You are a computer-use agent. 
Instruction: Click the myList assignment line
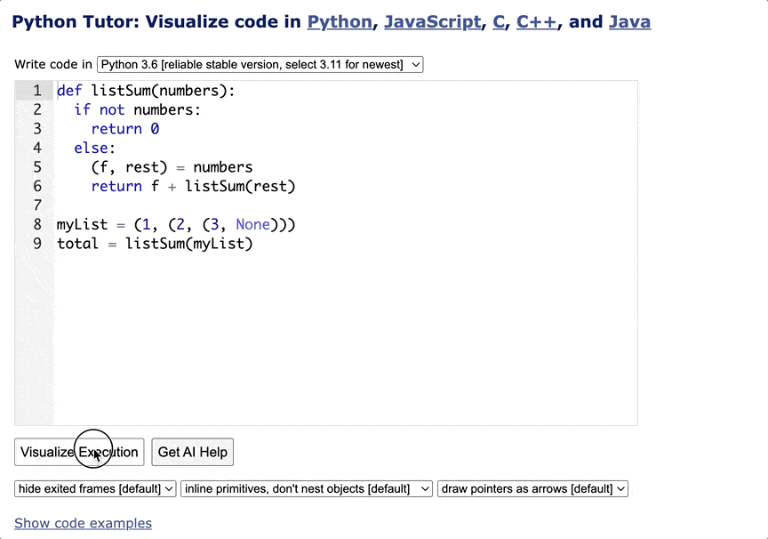pyautogui.click(x=175, y=224)
